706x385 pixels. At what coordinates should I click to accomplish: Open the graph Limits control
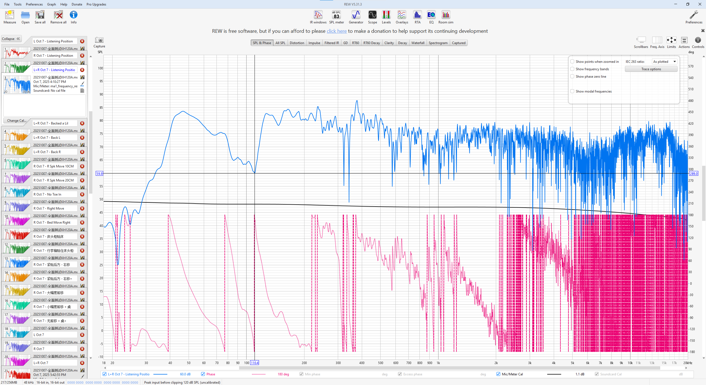coord(671,40)
